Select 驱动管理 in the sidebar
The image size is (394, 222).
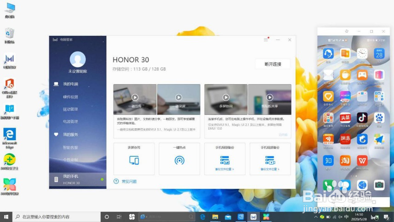pos(70,109)
